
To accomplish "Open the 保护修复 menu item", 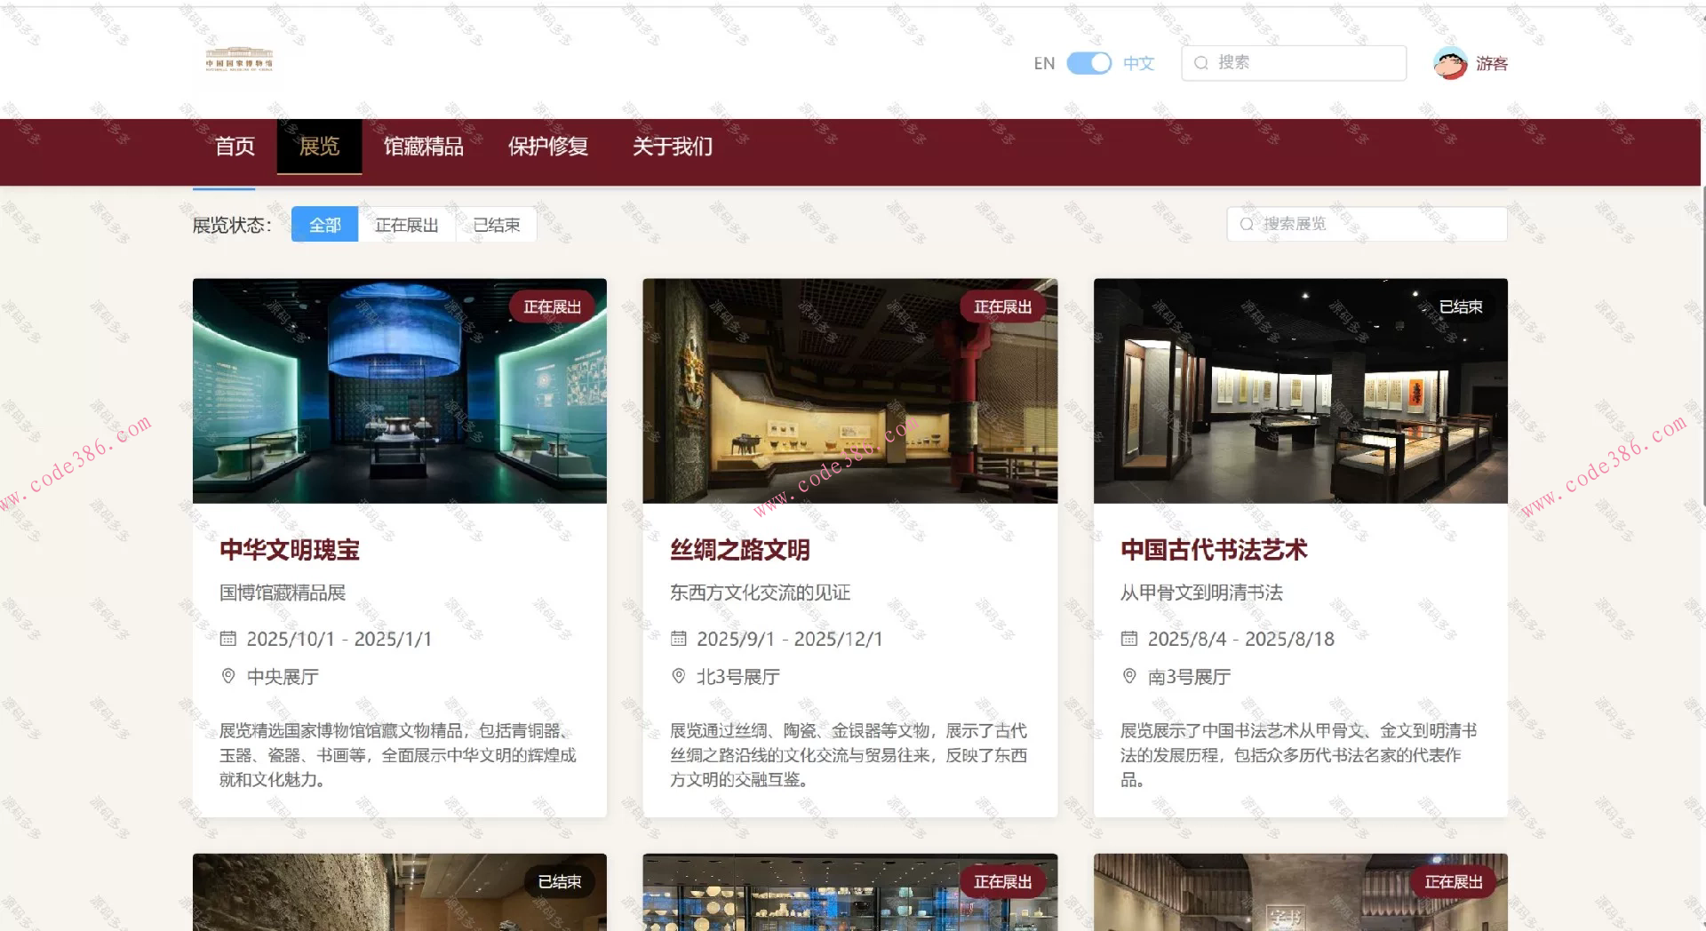I will (547, 147).
